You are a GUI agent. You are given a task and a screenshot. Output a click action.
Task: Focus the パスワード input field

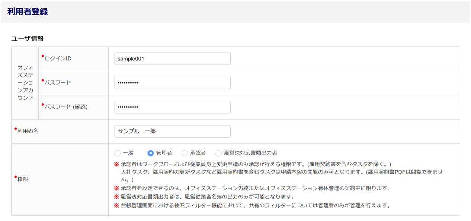click(172, 83)
